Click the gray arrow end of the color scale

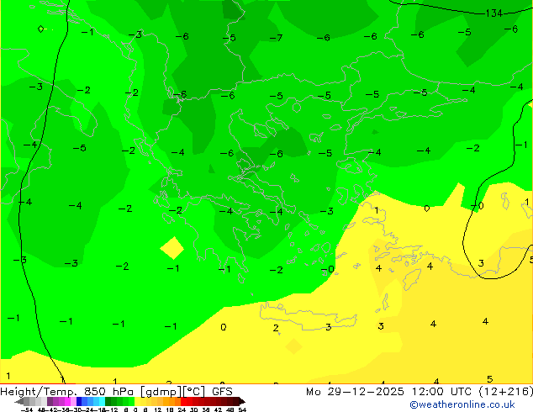[x=19, y=401]
